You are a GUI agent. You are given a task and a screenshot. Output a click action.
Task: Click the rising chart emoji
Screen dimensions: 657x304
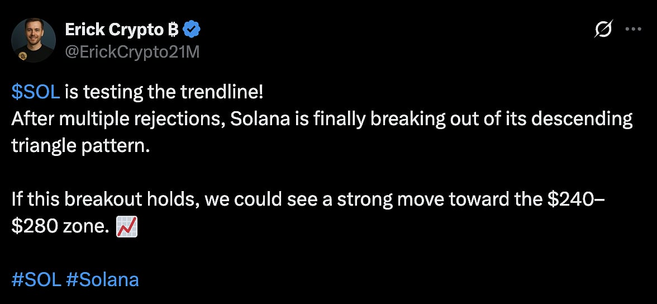[125, 227]
